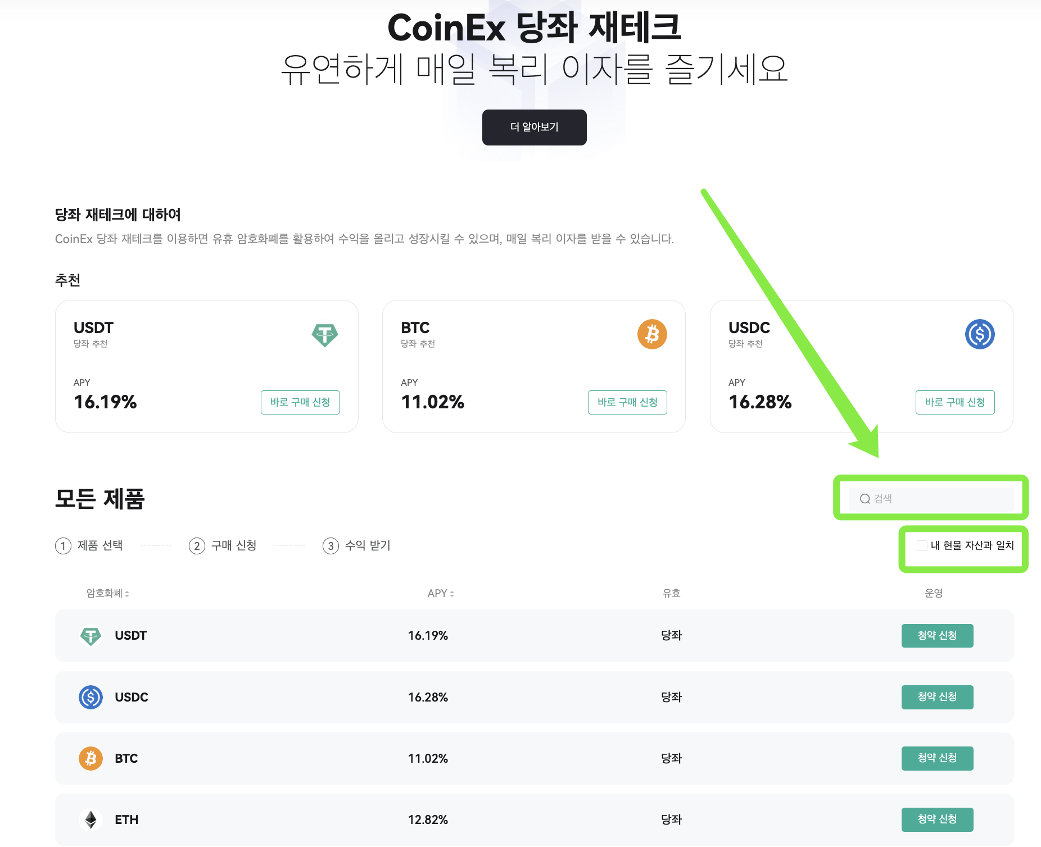Click step 2 구매 신청 indicator
The width and height of the screenshot is (1041, 847).
coord(197,545)
